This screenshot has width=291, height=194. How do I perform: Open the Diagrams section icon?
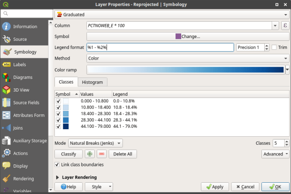click(x=6, y=77)
